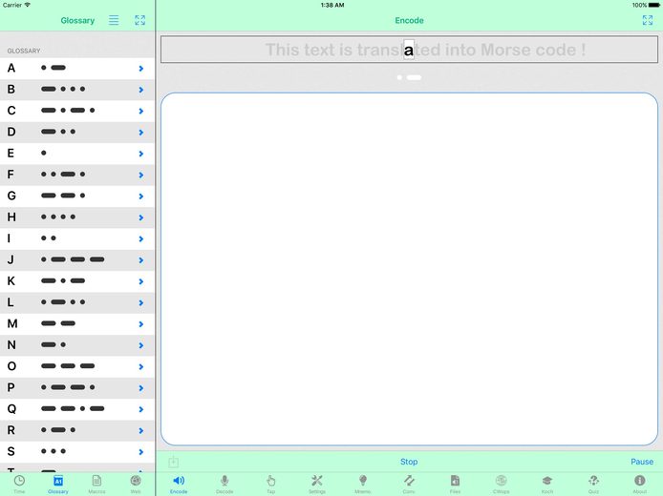This screenshot has height=496, width=663.
Task: Expand Glossary panel to fullscreen
Action: 140,20
